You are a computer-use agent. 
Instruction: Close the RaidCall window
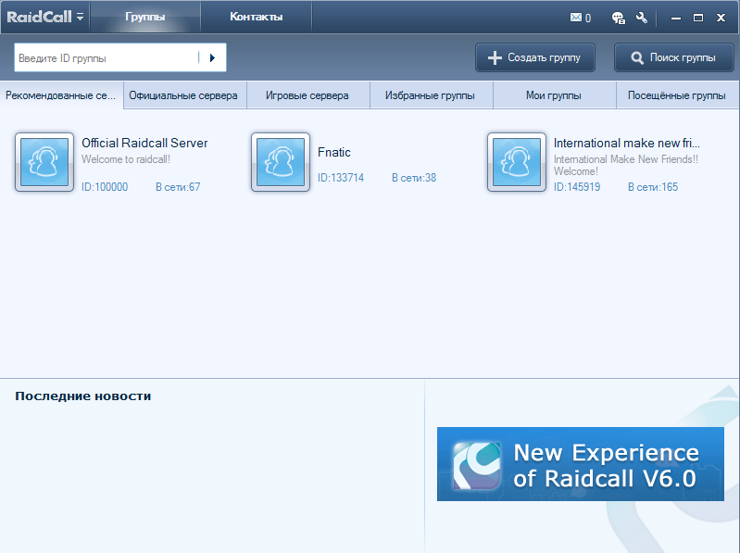coord(721,18)
